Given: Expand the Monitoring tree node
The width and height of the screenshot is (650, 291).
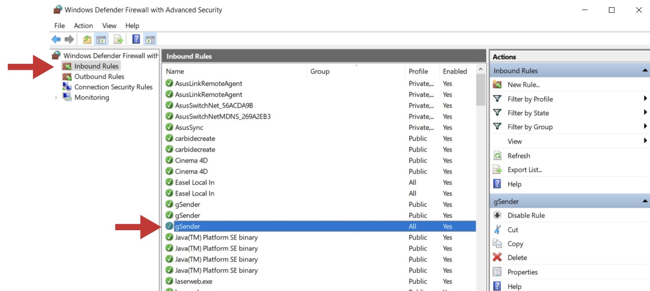Looking at the screenshot, I should point(56,97).
